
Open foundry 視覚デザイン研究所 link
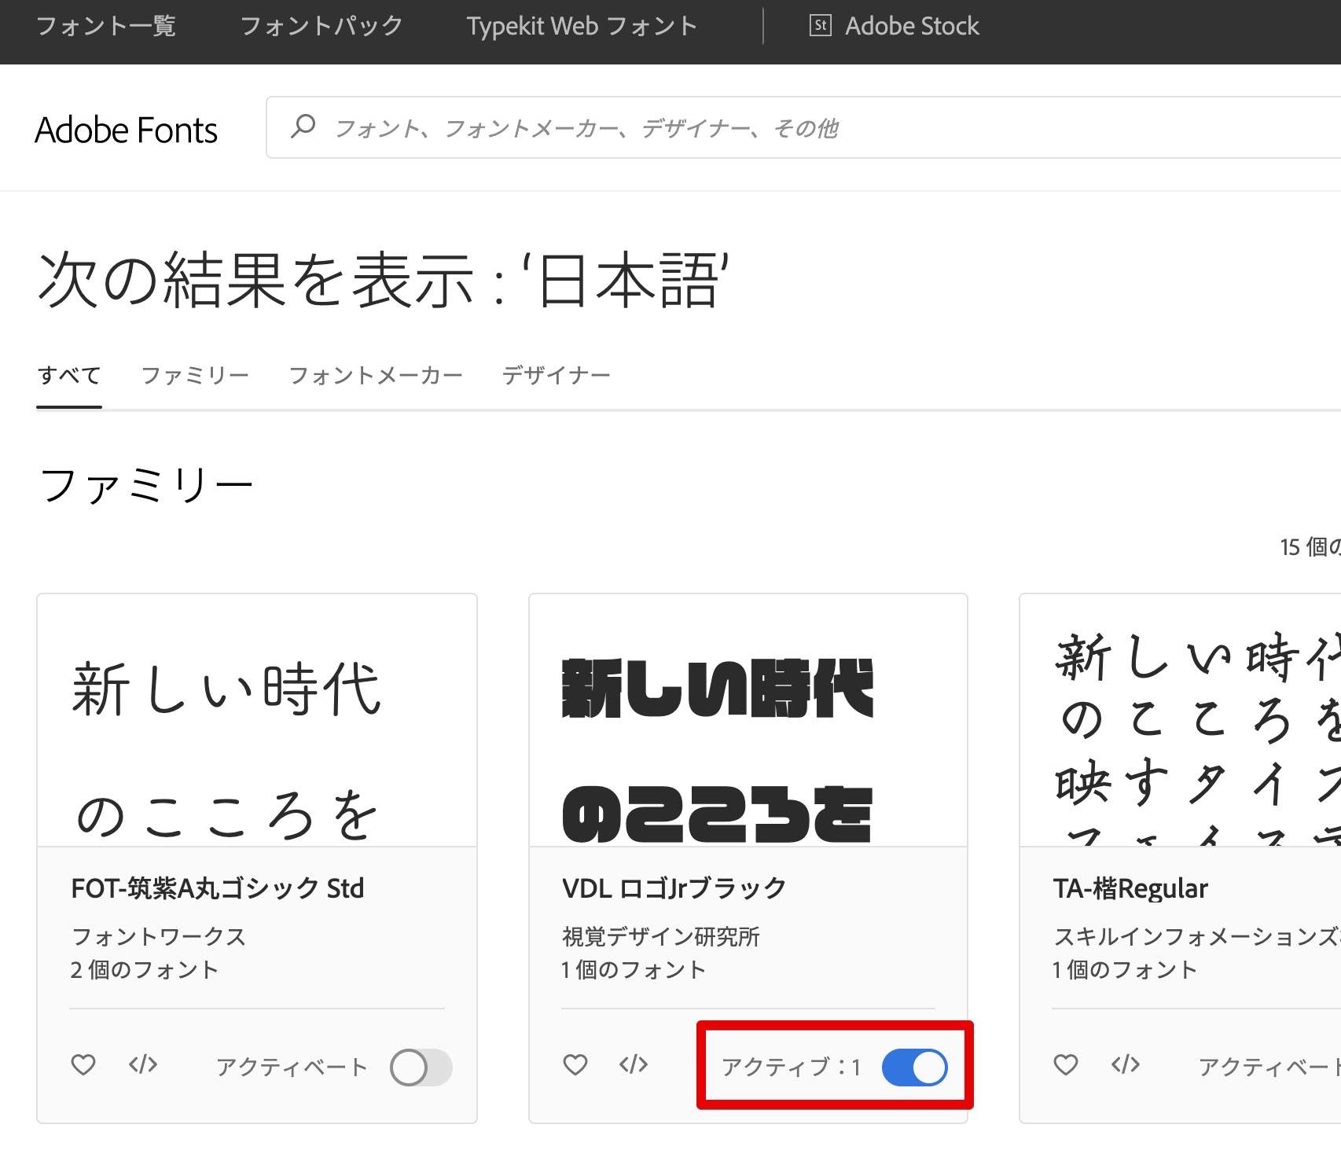coord(661,936)
